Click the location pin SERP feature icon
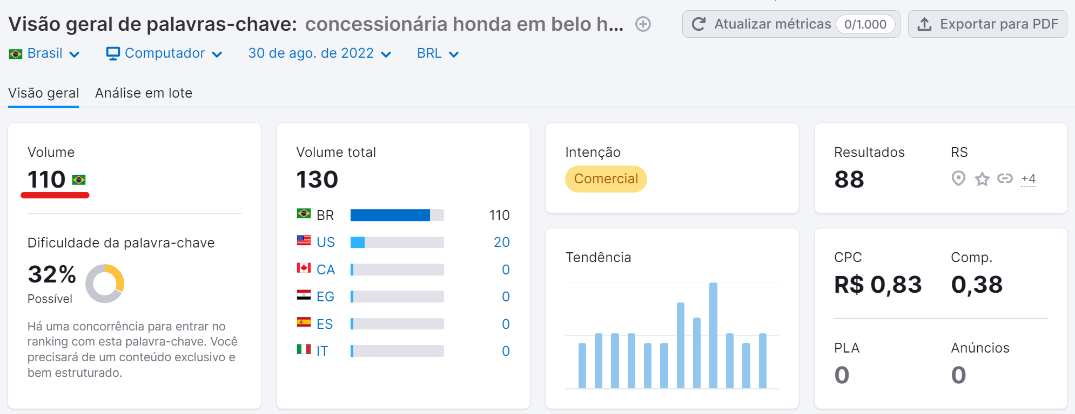Viewport: 1075px width, 414px height. click(x=958, y=178)
